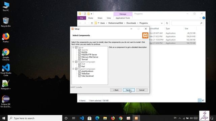Uncheck FileZilla FTP Server component
The height and width of the screenshot is (121, 216).
coord(80,54)
